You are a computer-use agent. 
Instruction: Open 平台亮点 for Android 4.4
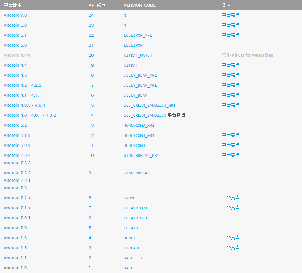[x=231, y=65]
